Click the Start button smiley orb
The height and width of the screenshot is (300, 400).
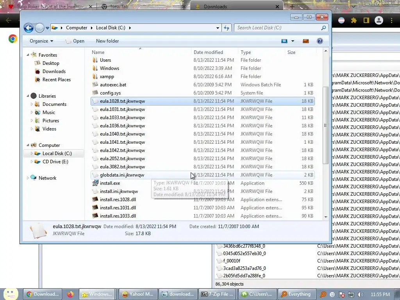click(x=10, y=294)
